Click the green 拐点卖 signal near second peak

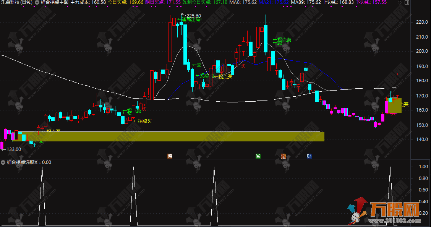(x=282, y=40)
